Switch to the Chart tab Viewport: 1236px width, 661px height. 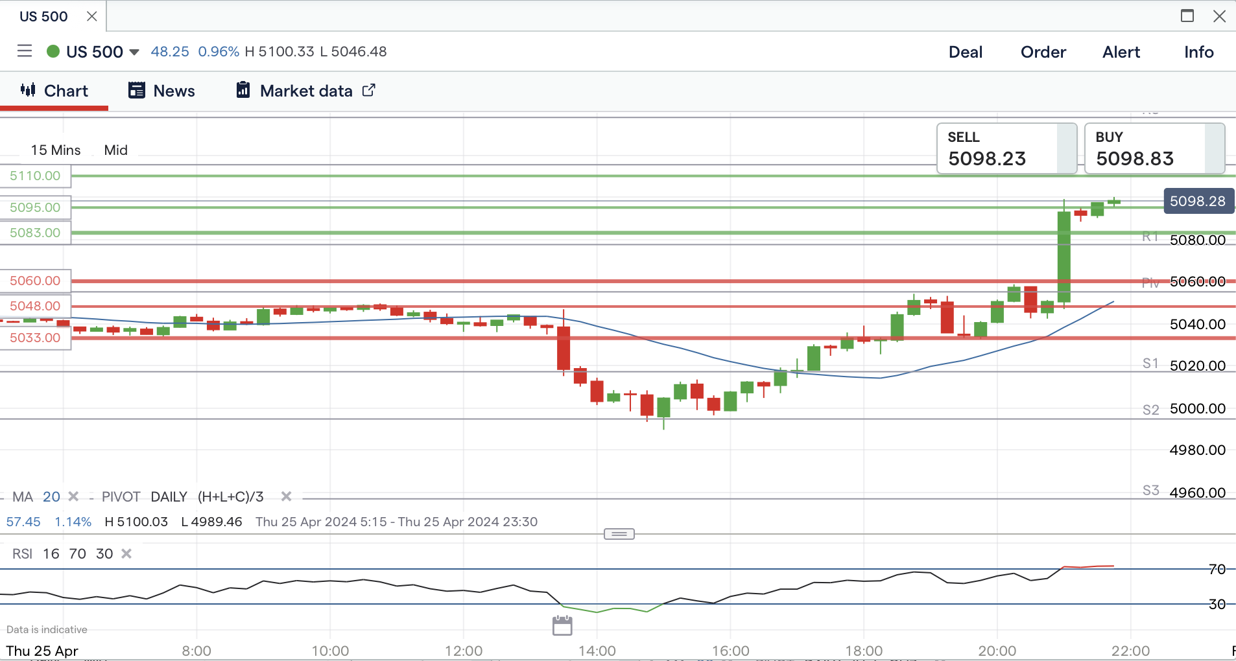coord(54,91)
